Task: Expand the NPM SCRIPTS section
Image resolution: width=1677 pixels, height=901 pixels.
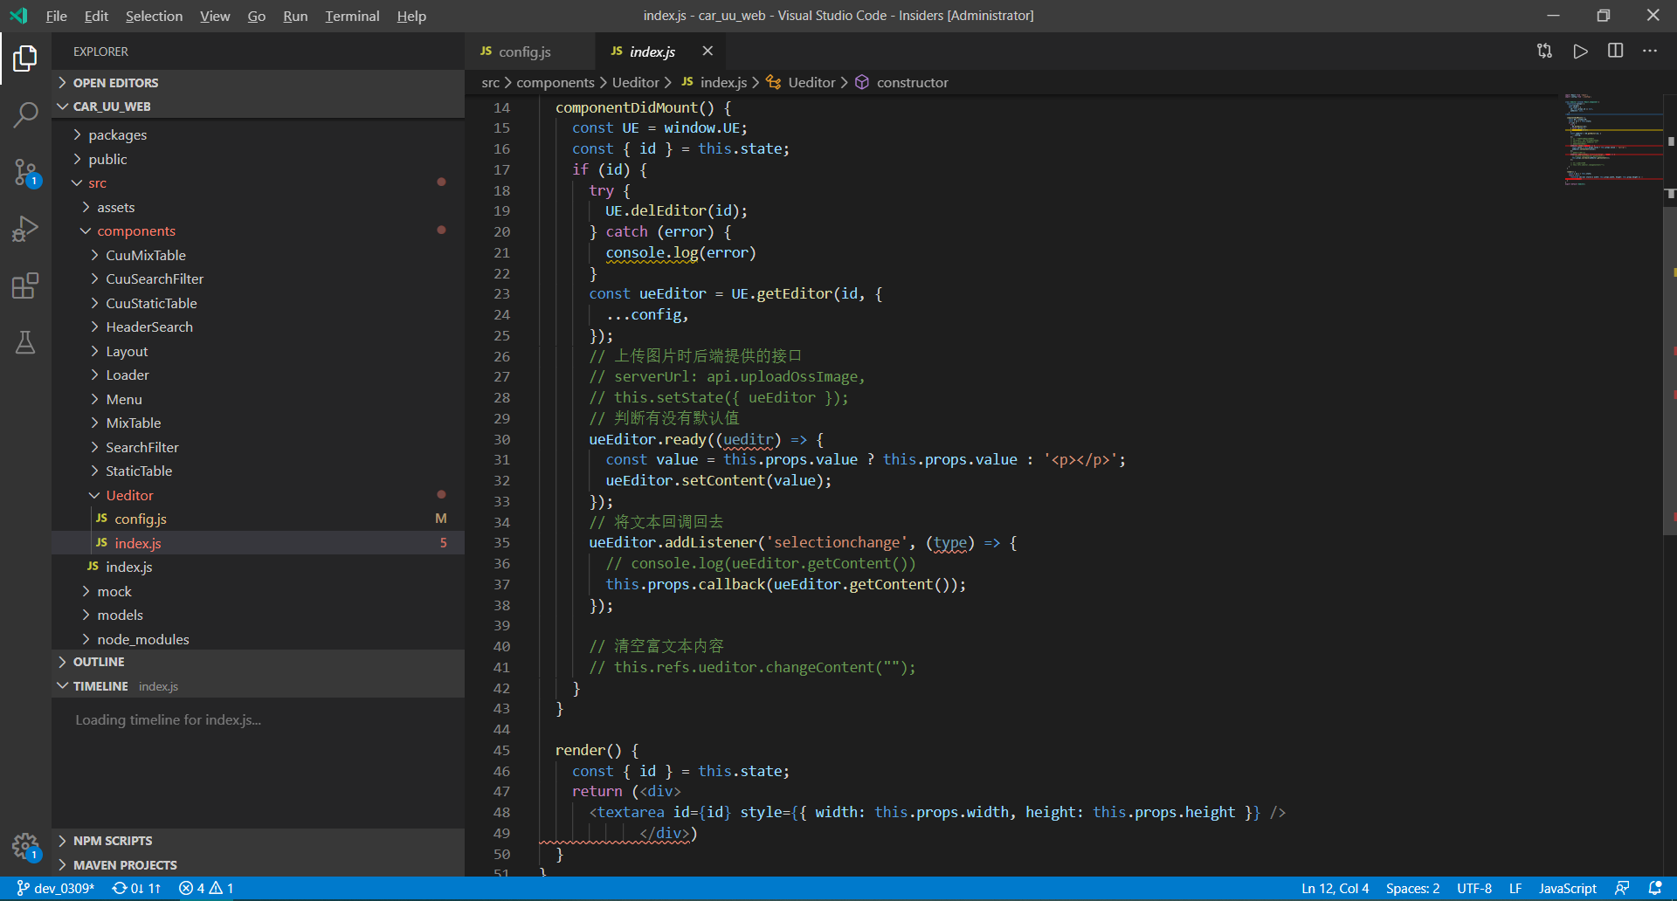Action: pyautogui.click(x=112, y=841)
